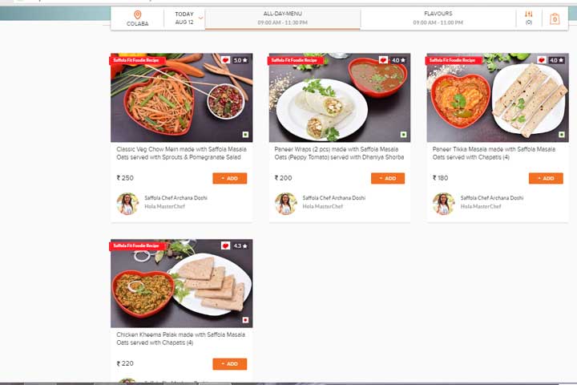Add Paneer Wraps to cart

(388, 178)
